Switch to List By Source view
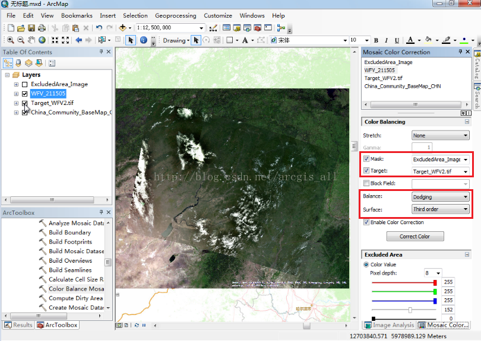This screenshot has height=341, width=481. [x=18, y=63]
